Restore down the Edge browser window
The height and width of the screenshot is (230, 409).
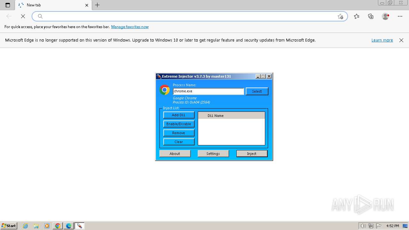click(390, 3)
